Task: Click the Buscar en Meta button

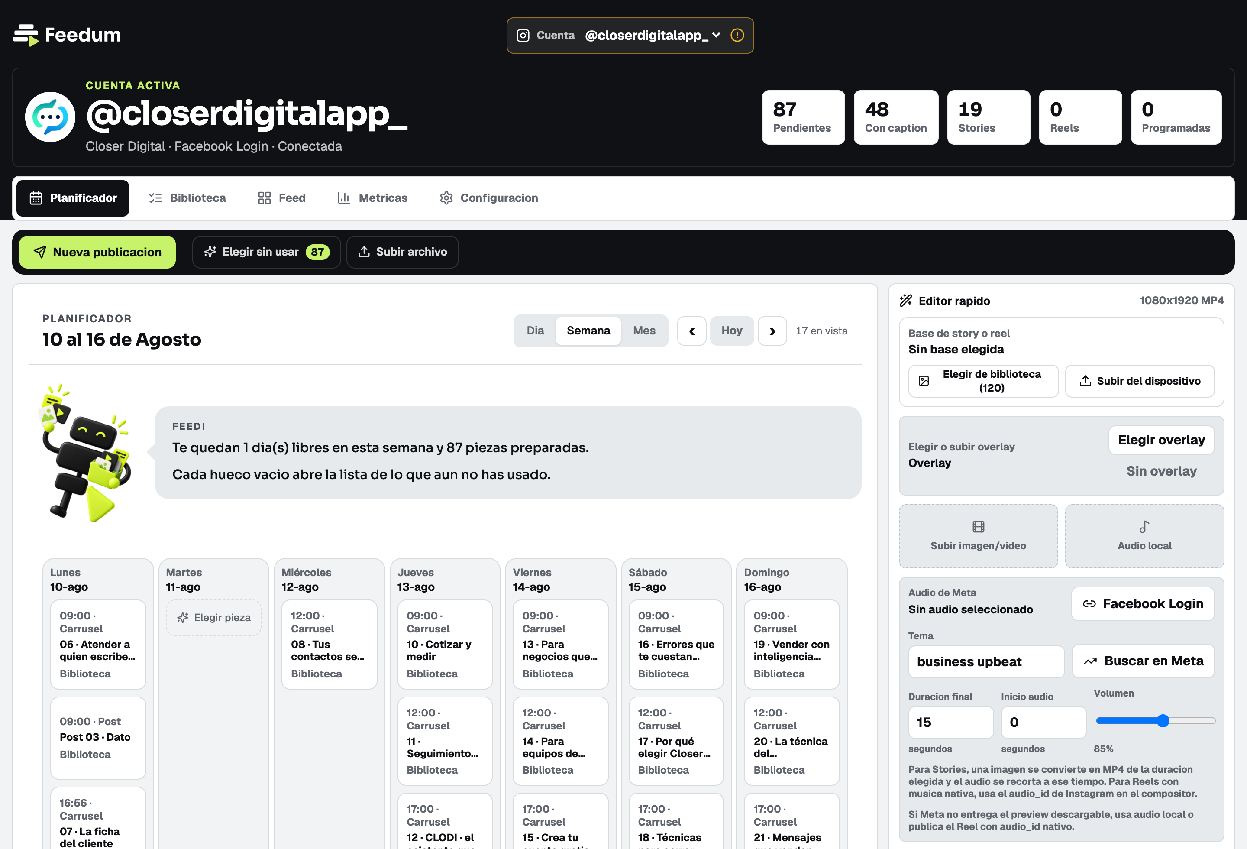Action: [x=1143, y=661]
